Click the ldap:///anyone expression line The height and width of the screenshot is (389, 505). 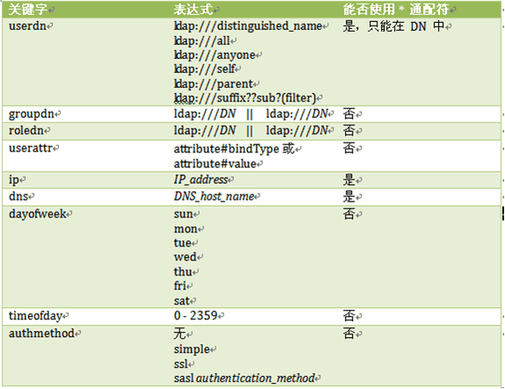pos(215,55)
